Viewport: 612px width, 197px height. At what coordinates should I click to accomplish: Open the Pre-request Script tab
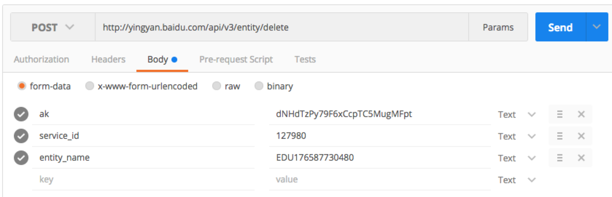click(x=236, y=59)
